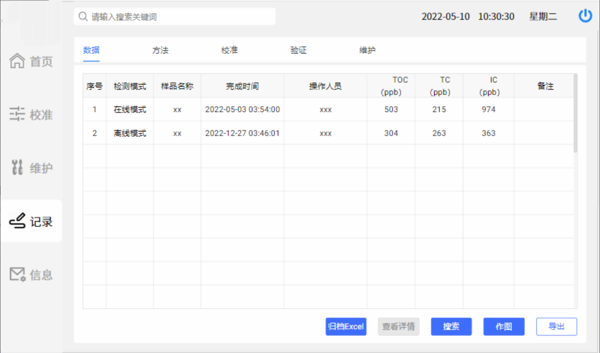Open the top 校准 tab

point(229,50)
